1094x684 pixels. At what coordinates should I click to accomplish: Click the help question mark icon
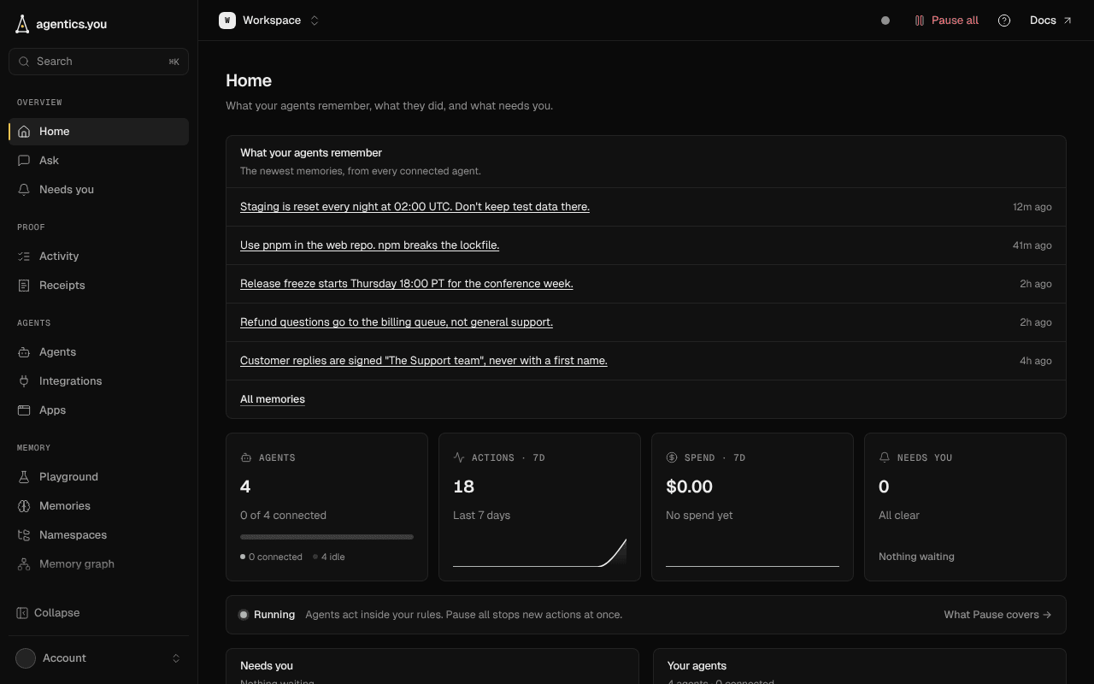point(1004,21)
